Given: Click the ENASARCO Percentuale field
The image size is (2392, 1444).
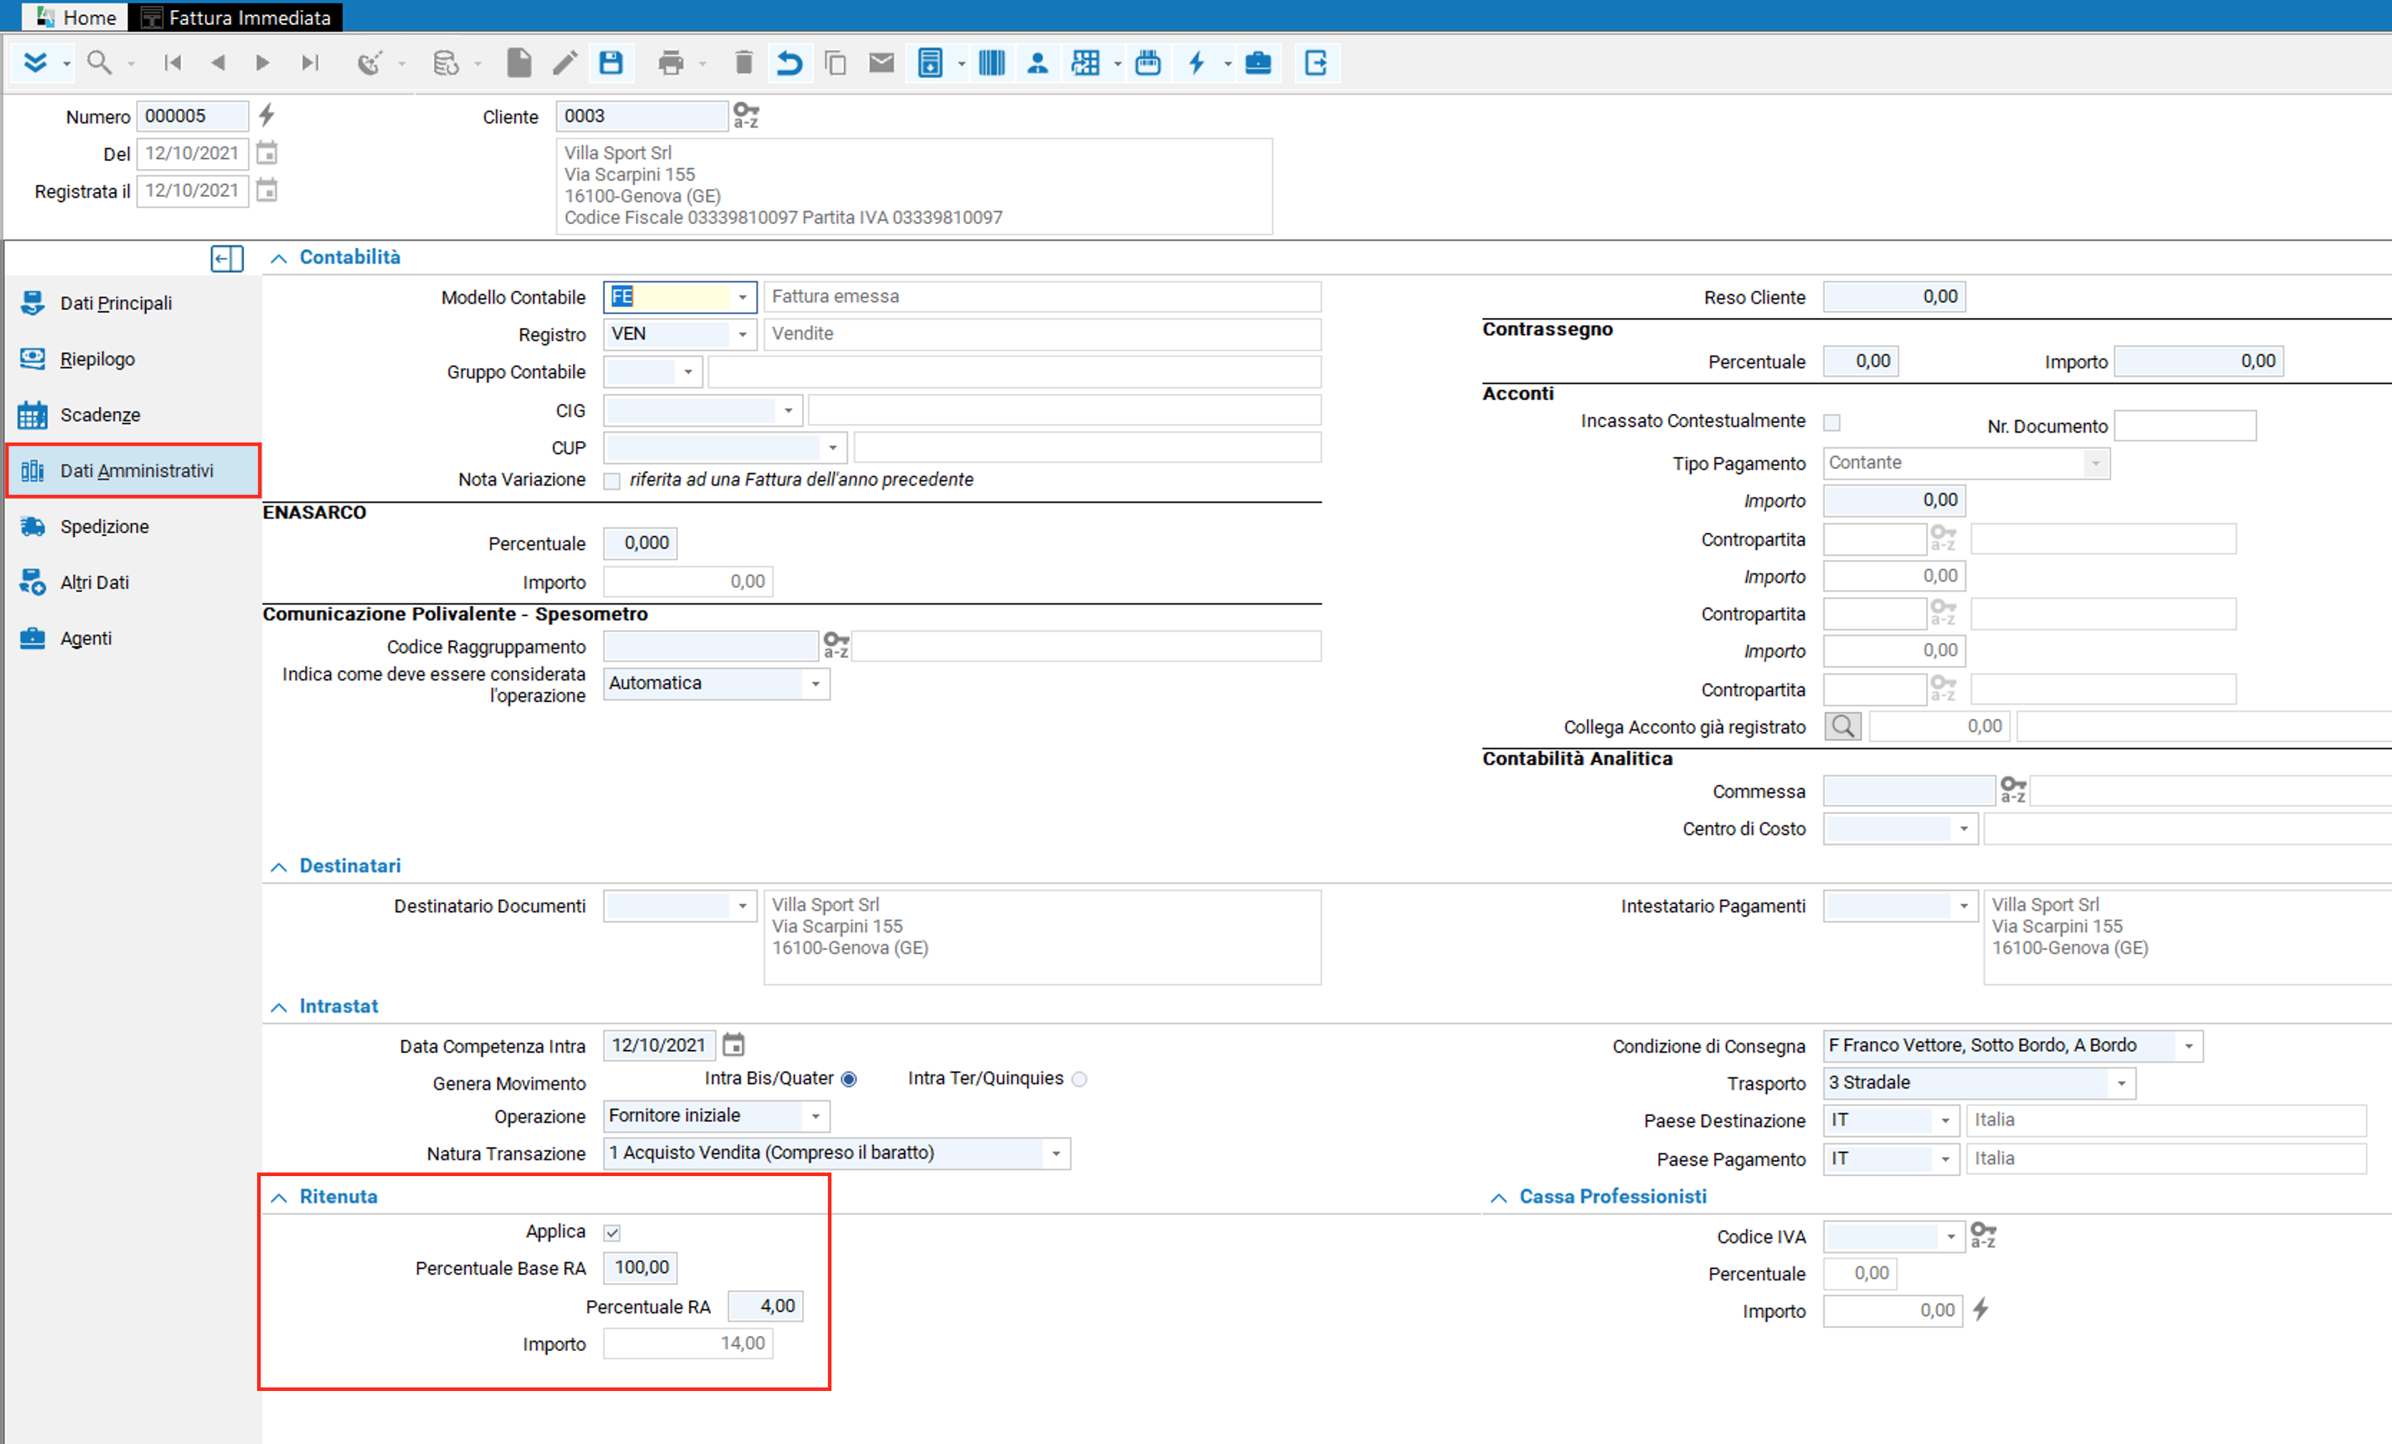Looking at the screenshot, I should click(640, 543).
